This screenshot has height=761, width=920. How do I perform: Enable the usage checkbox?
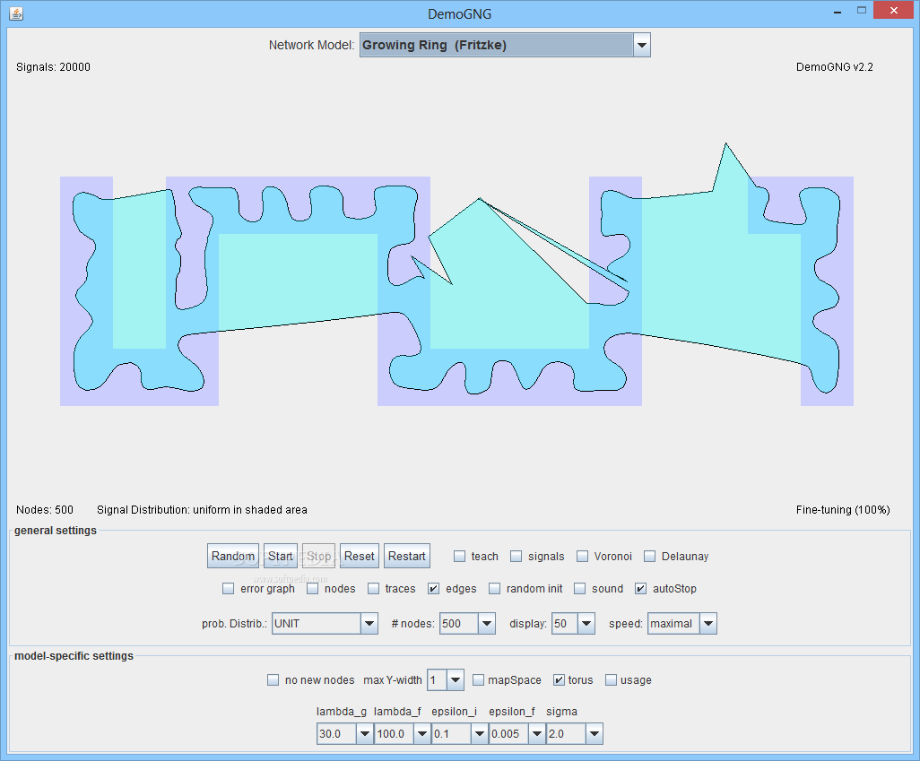(x=611, y=680)
